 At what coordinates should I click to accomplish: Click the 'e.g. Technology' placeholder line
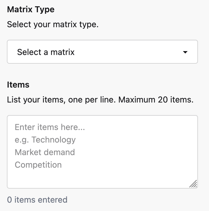click(45, 140)
